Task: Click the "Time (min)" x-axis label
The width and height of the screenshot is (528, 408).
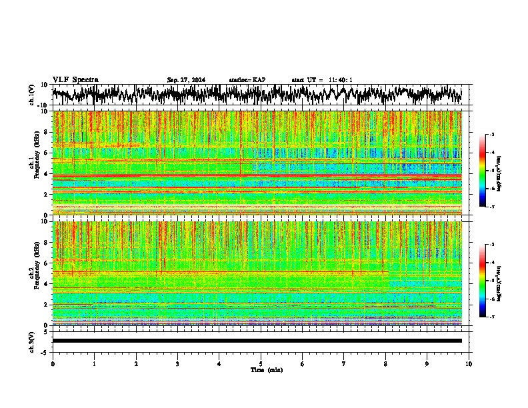Action: (267, 370)
